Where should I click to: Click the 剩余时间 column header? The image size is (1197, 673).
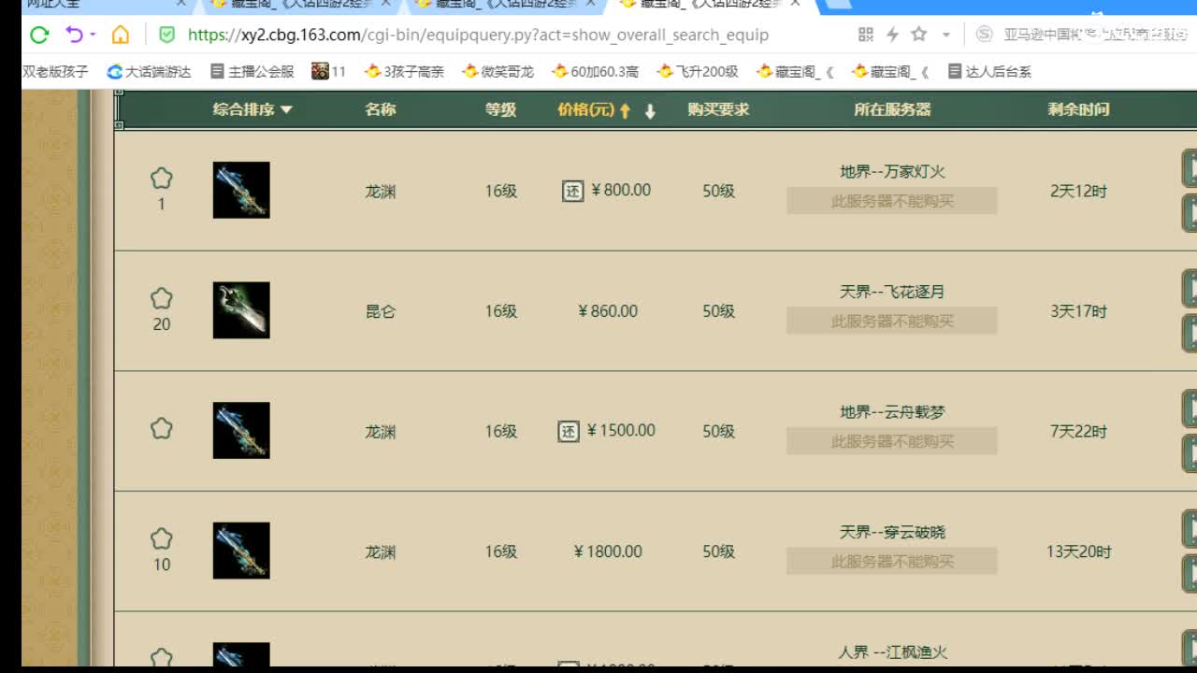1078,109
